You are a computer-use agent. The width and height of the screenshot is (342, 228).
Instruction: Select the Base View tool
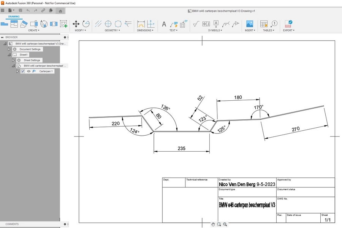[x=4, y=24]
